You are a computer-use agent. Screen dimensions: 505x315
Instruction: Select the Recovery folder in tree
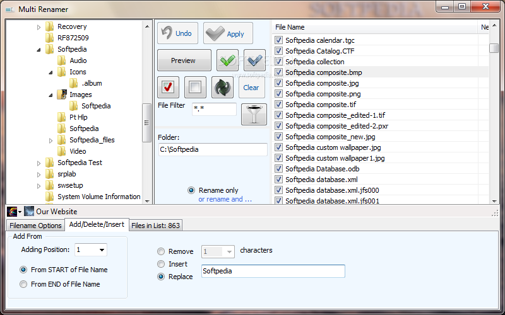click(72, 26)
